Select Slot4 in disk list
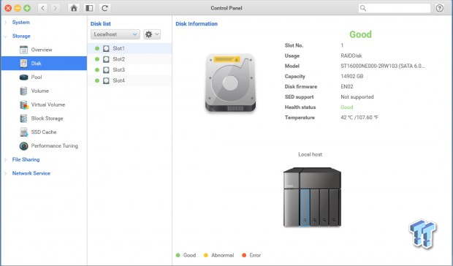 [x=129, y=80]
